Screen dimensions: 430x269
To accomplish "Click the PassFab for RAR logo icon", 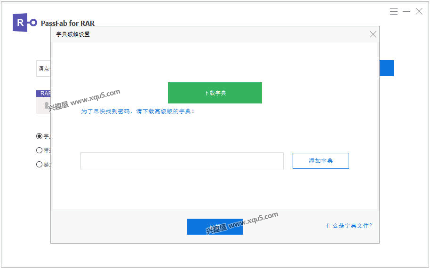I will (x=24, y=23).
